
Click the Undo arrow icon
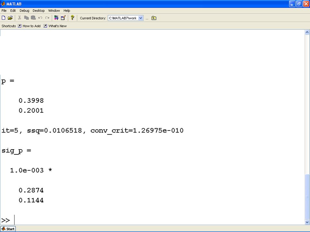(40, 18)
